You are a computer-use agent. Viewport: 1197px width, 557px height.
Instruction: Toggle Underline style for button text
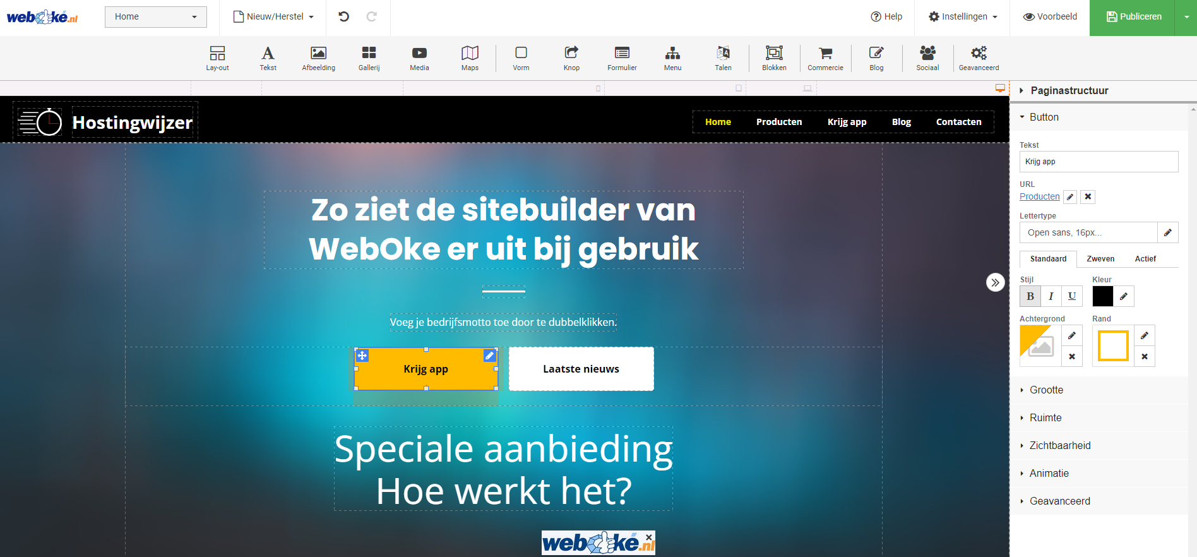1072,296
